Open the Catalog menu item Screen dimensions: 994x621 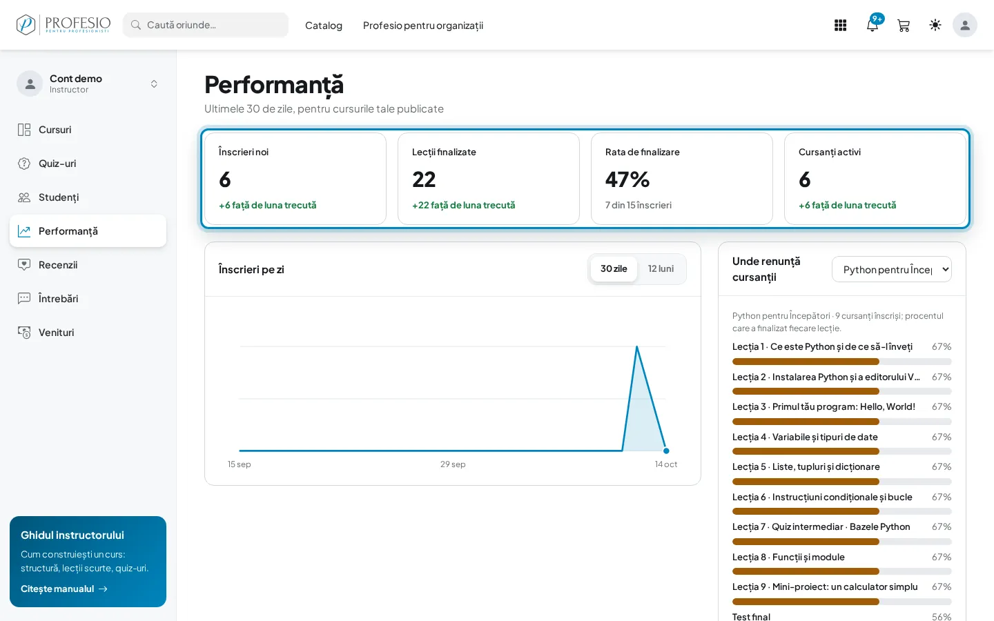coord(324,26)
